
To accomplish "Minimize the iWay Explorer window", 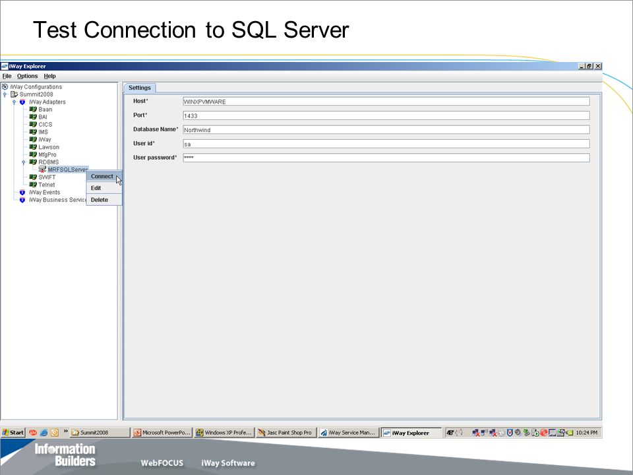I will coord(582,66).
